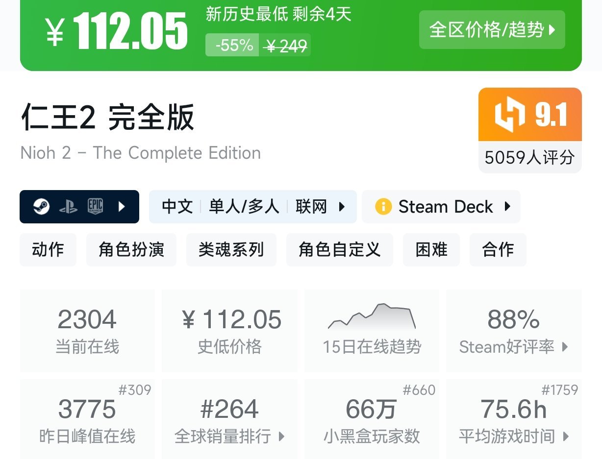Image resolution: width=602 pixels, height=459 pixels.
Task: Expand Steam Deck compatibility details
Action: click(x=507, y=207)
